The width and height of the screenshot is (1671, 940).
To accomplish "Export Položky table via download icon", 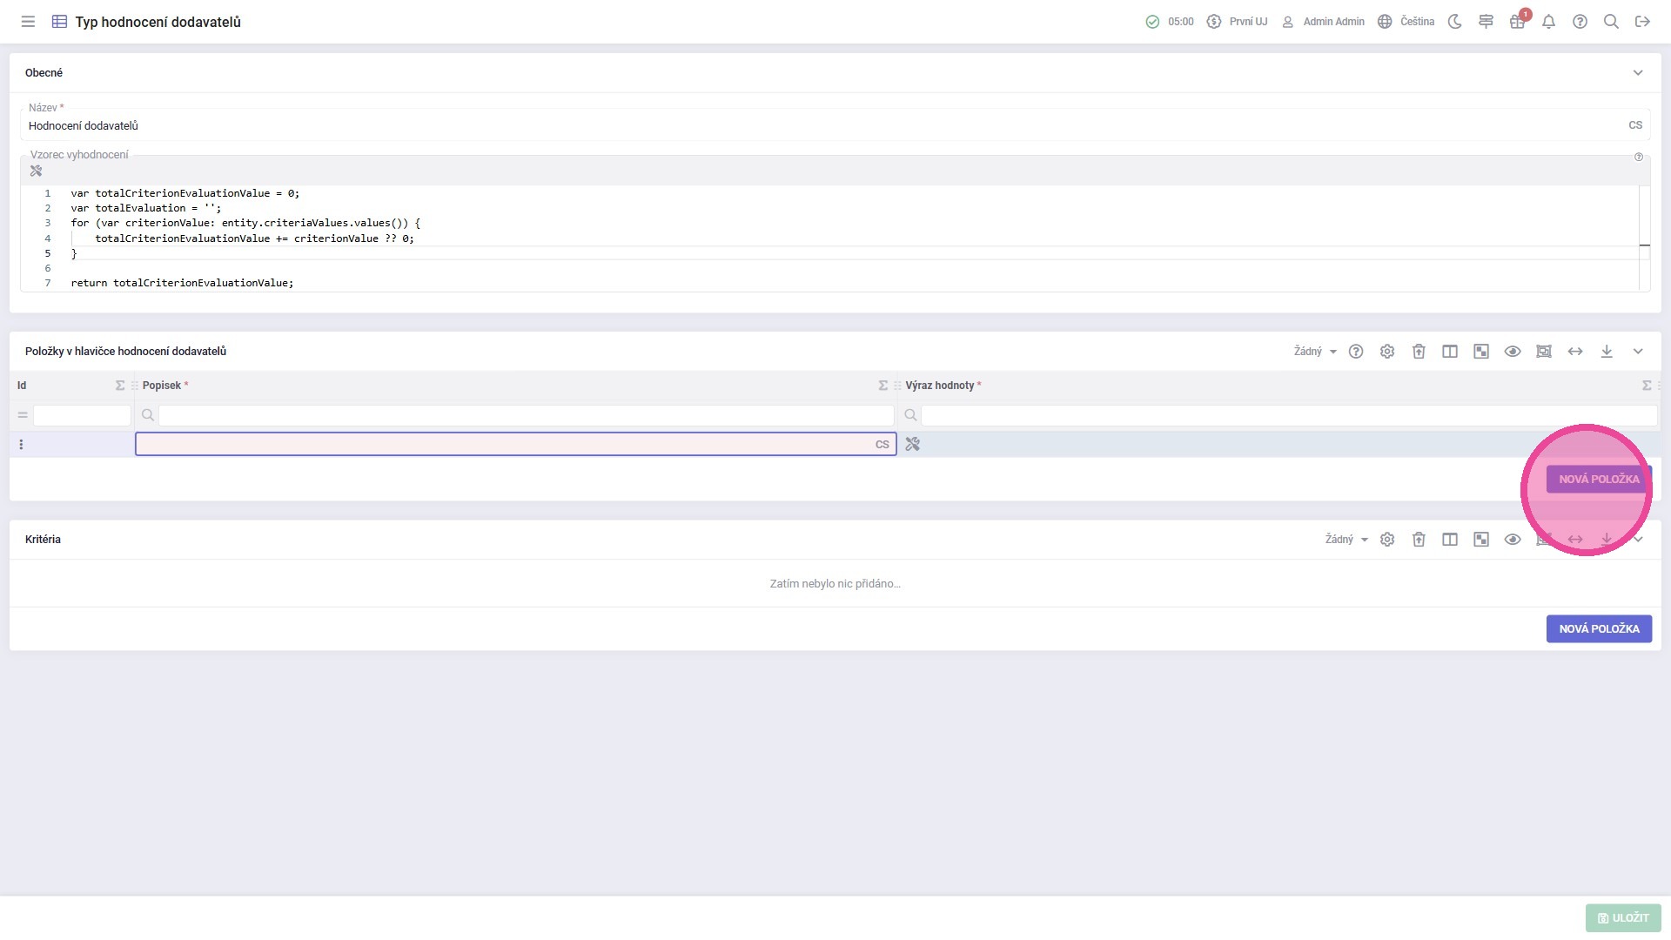I will (1607, 352).
